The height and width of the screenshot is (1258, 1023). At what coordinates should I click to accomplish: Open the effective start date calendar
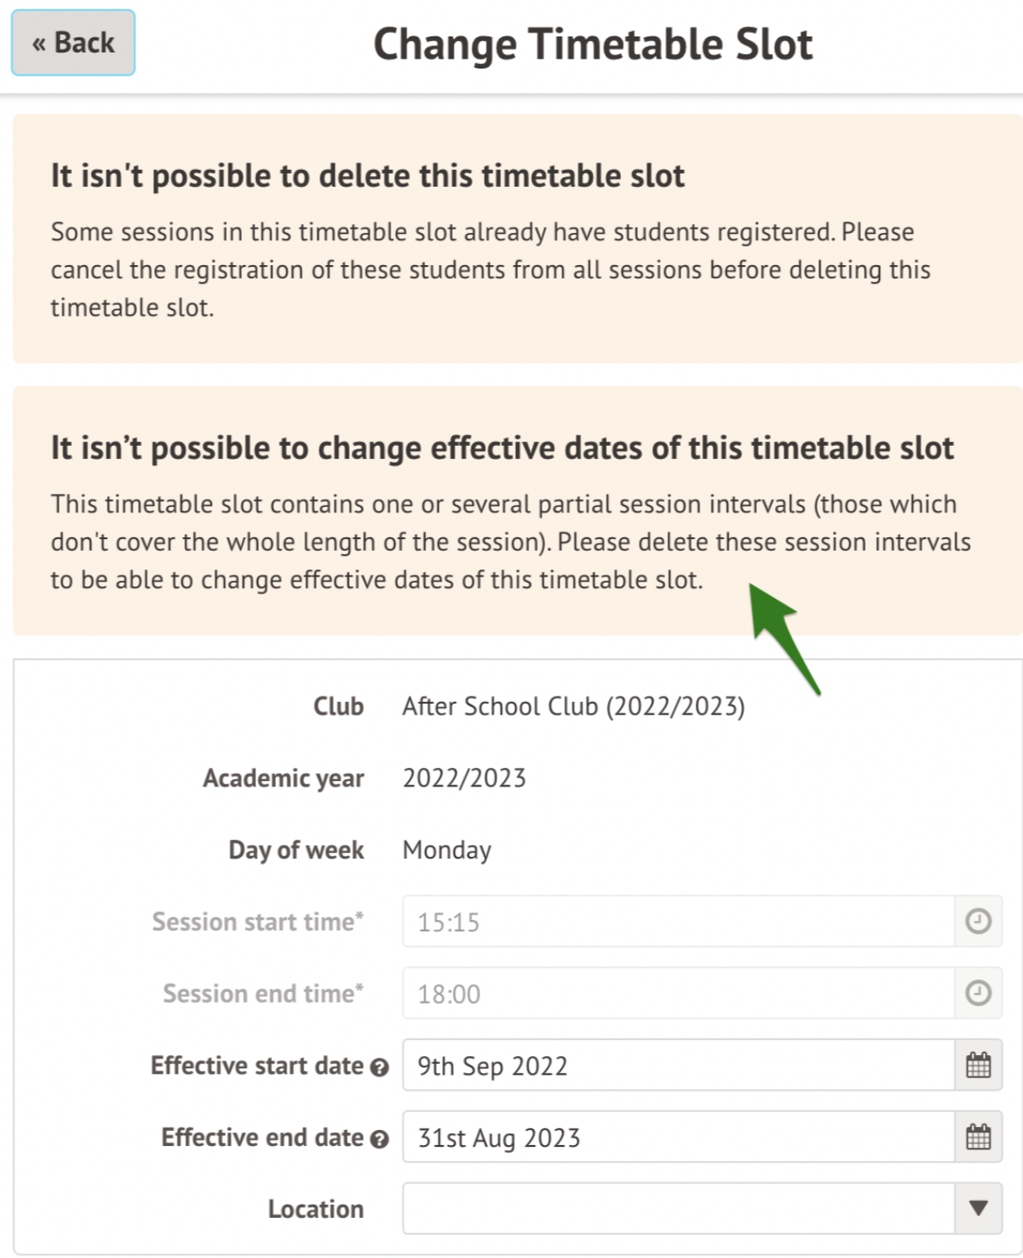click(978, 1065)
